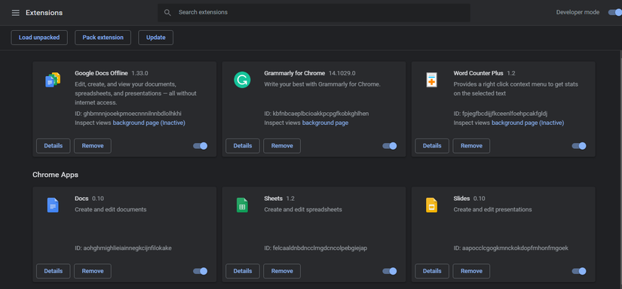Click 'Create and edit presentations' description

coord(492,209)
